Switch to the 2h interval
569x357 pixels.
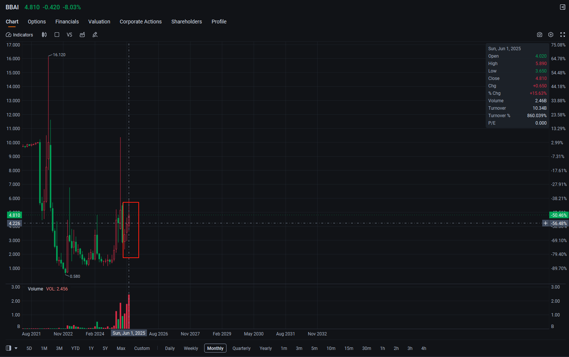tap(396, 348)
